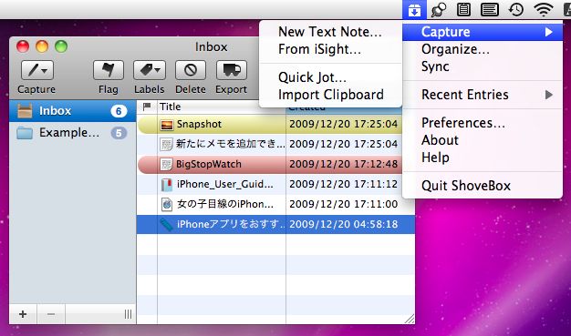Add a new folder with plus button
The height and width of the screenshot is (336, 571).
[23, 314]
